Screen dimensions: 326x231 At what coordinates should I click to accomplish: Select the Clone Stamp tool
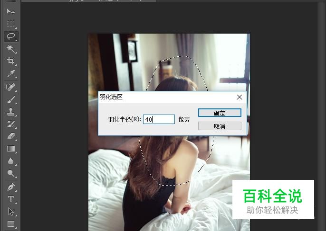click(x=11, y=112)
